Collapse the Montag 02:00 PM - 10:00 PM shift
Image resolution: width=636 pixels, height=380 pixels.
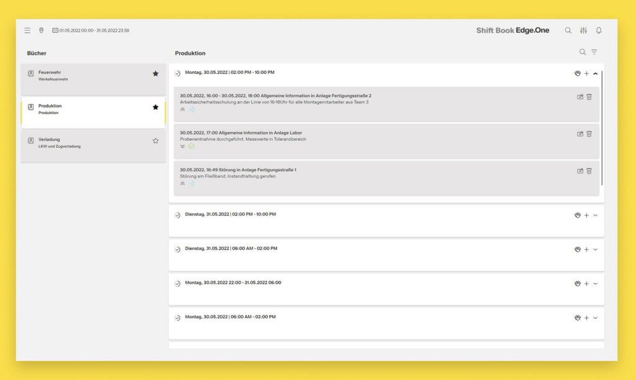(596, 74)
